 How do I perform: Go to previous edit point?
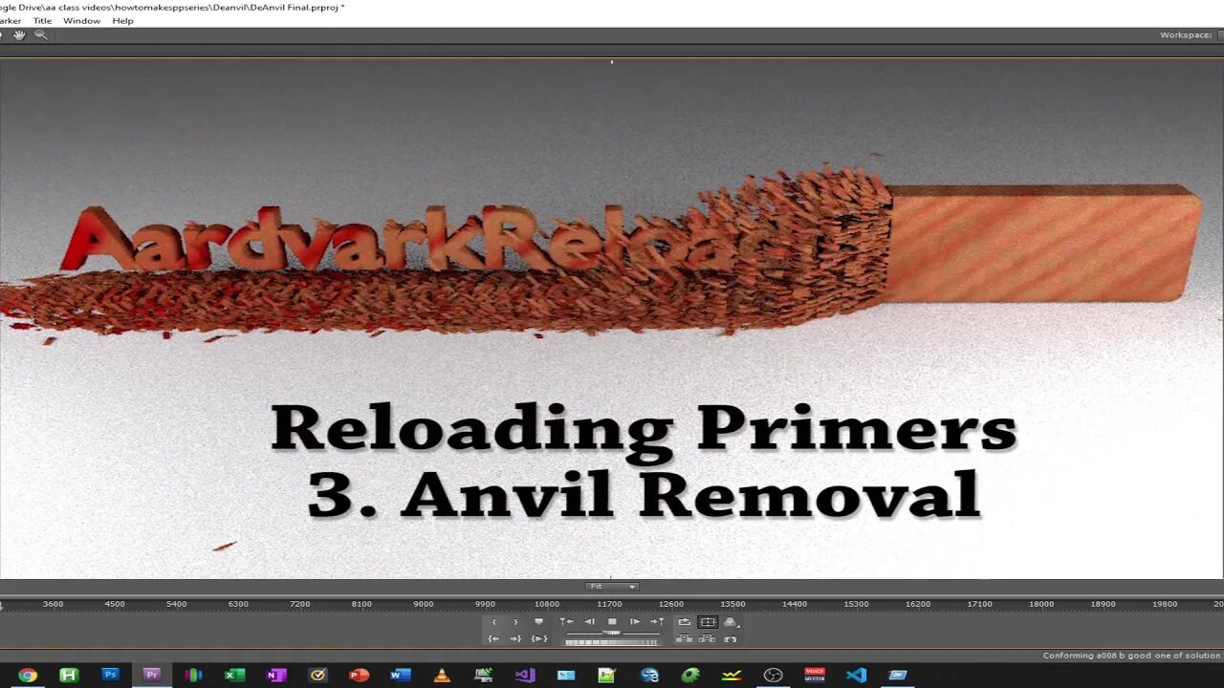tap(567, 621)
